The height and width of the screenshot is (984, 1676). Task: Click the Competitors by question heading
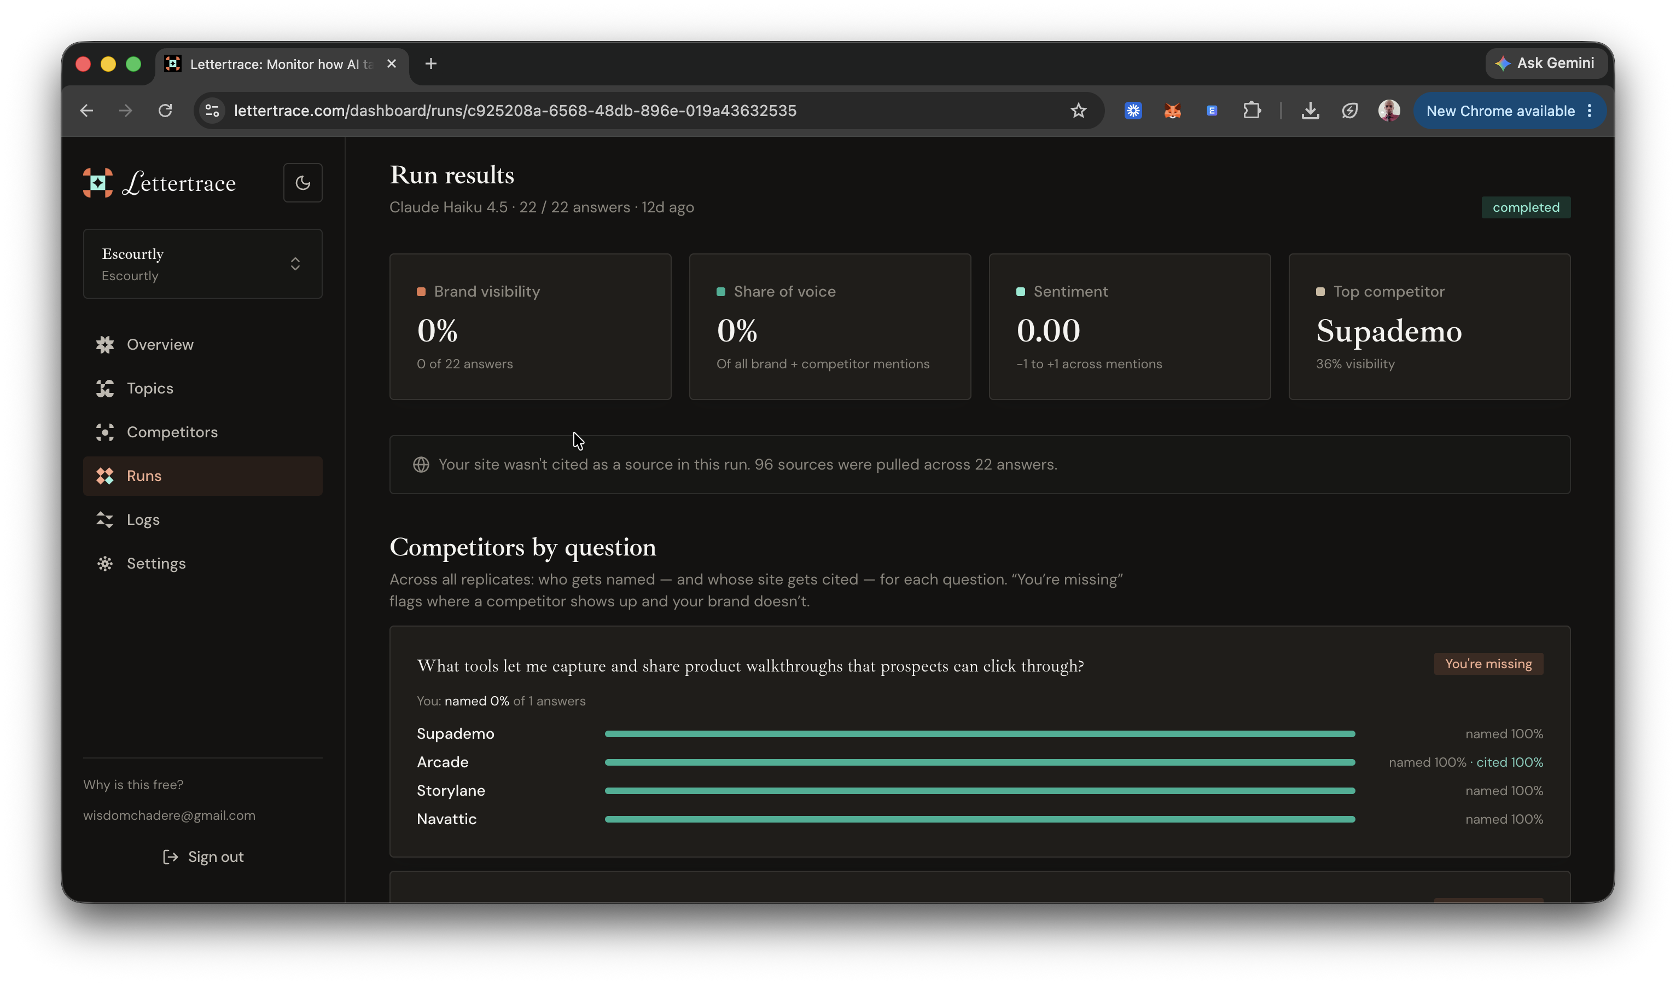point(523,548)
